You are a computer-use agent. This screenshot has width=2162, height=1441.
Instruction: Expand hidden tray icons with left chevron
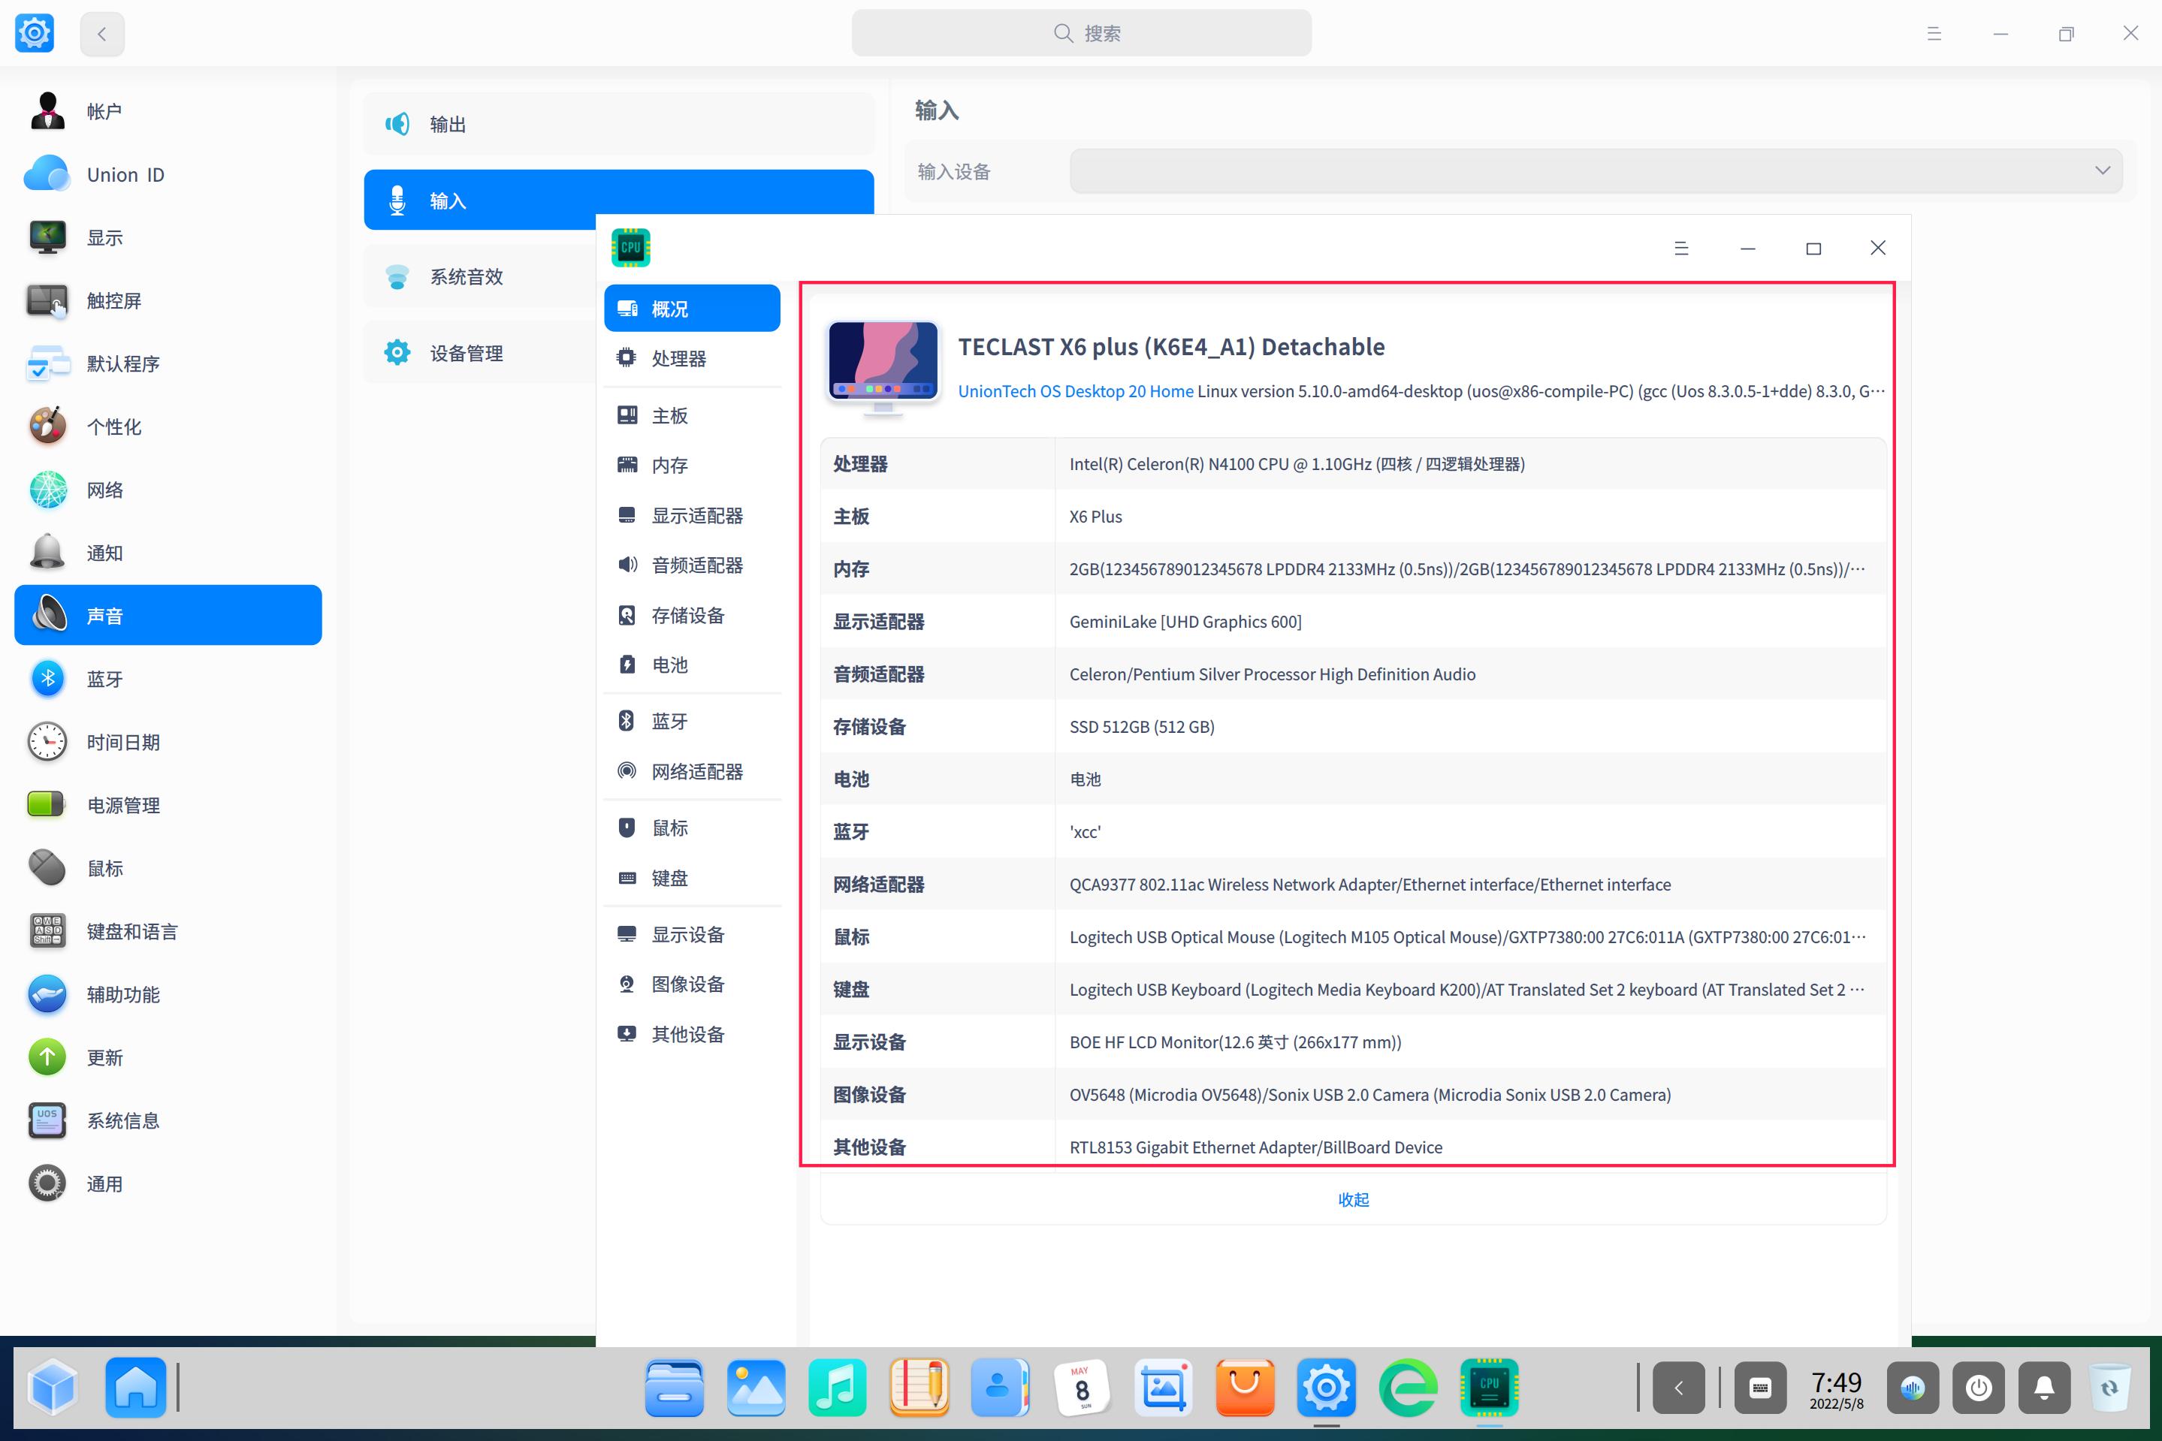click(1678, 1388)
